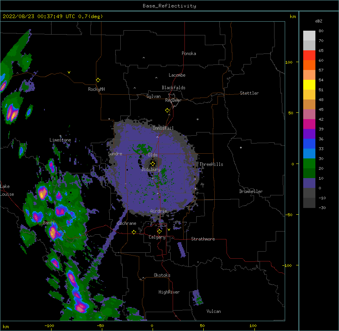The image size is (339, 331).
Task: Click the dBZ label above the color scale
Action: tap(319, 21)
